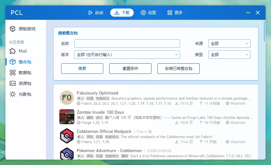Click the globe icon on Fabulously Optimized's Modrinth label
This screenshot has width=271, height=165.
pyautogui.click(x=227, y=103)
